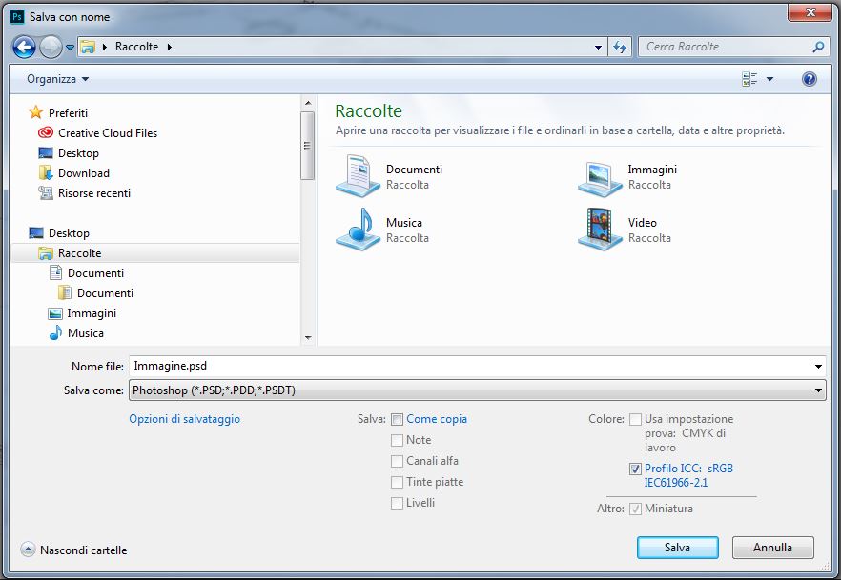Expand the Salva come format dropdown
Screen dimensions: 841x580
coord(819,390)
